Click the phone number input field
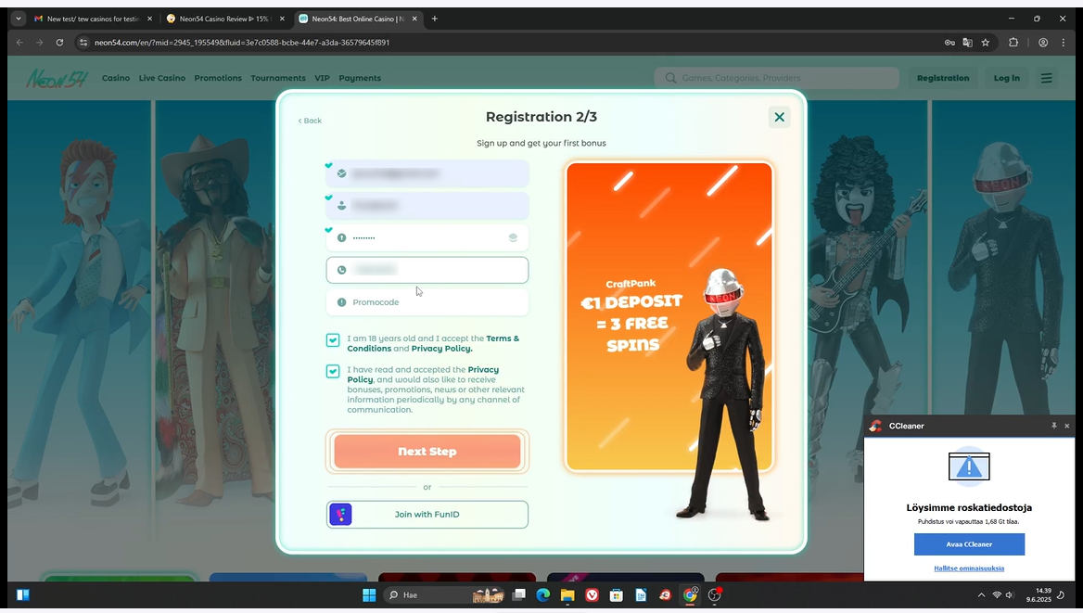This screenshot has height=613, width=1083. click(427, 270)
